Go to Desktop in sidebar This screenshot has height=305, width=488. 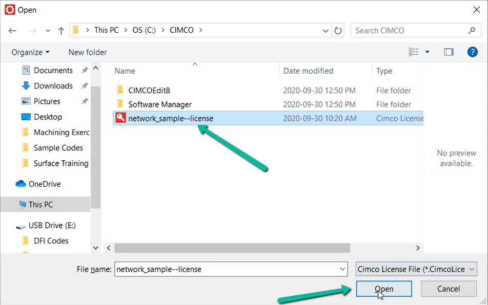(48, 117)
